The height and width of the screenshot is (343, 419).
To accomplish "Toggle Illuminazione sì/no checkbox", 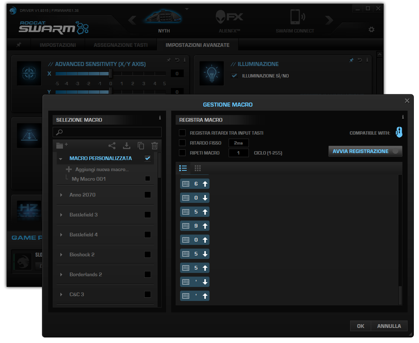I will [x=234, y=76].
